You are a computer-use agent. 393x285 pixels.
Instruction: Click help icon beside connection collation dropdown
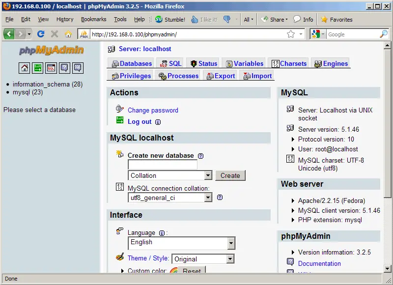(x=220, y=197)
